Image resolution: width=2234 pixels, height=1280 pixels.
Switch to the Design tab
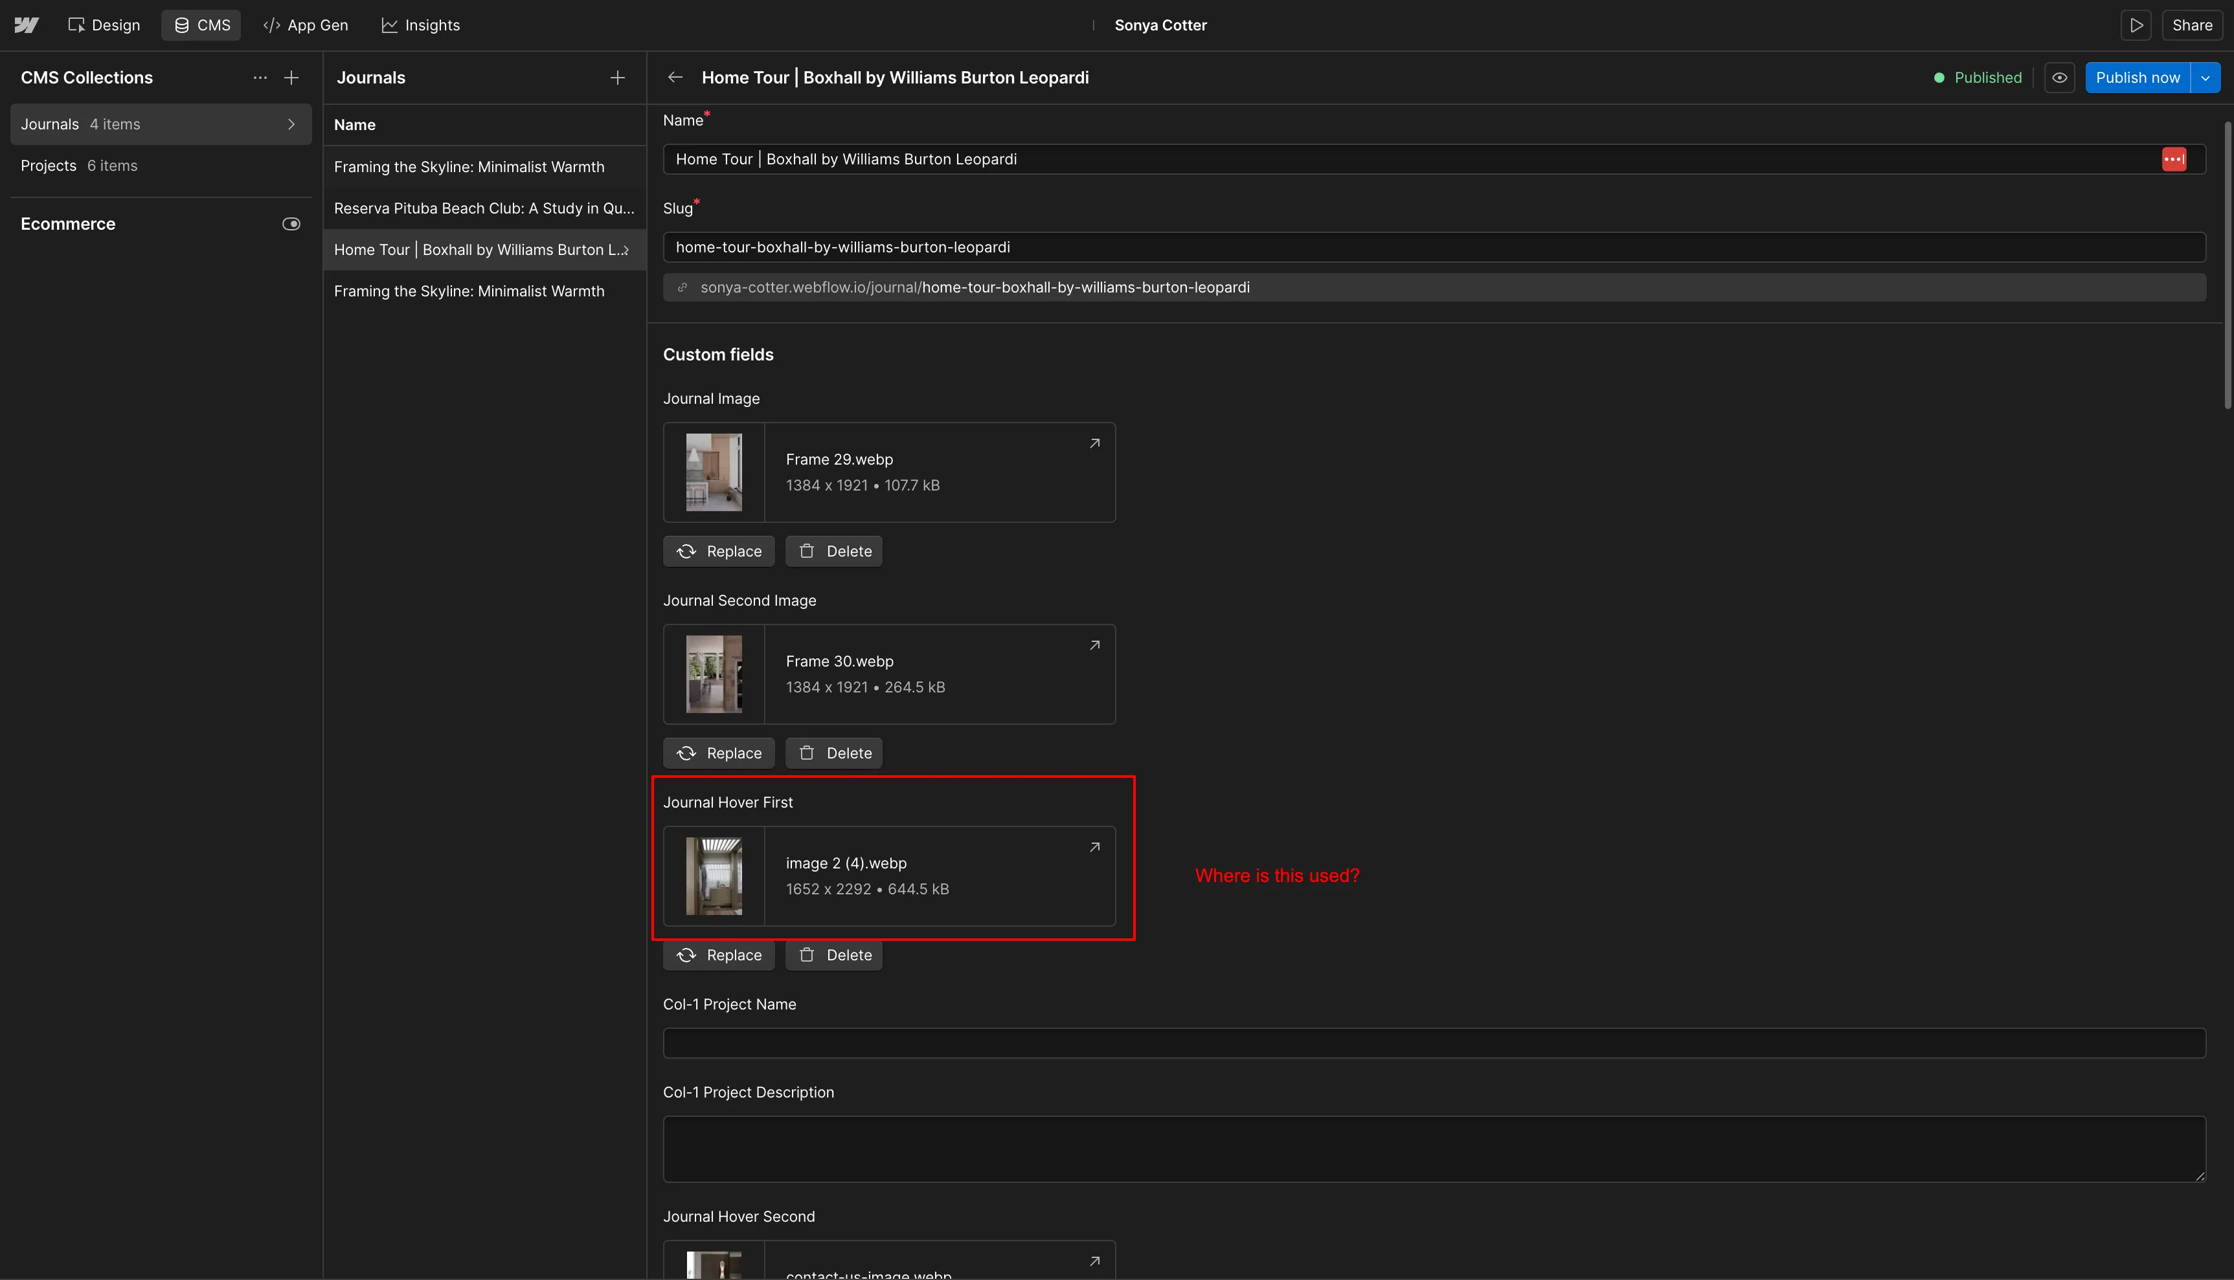point(104,25)
